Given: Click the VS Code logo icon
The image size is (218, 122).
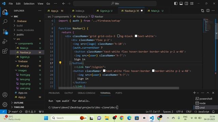Looking at the screenshot, I should (x=4, y=3).
